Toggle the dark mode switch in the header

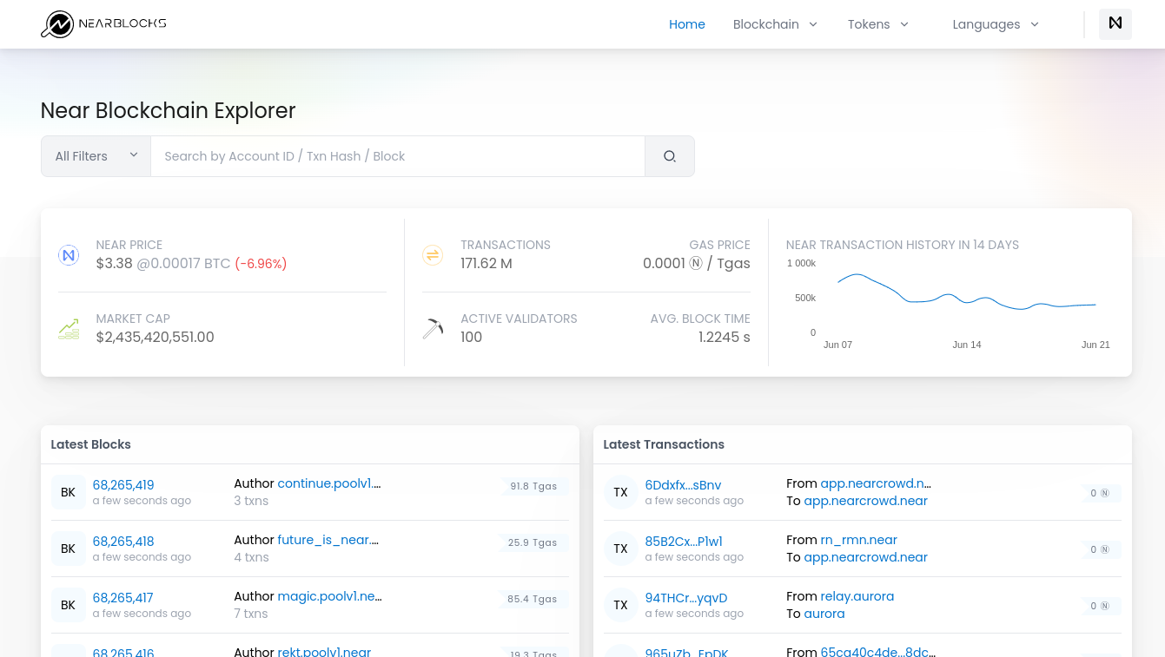click(1115, 24)
